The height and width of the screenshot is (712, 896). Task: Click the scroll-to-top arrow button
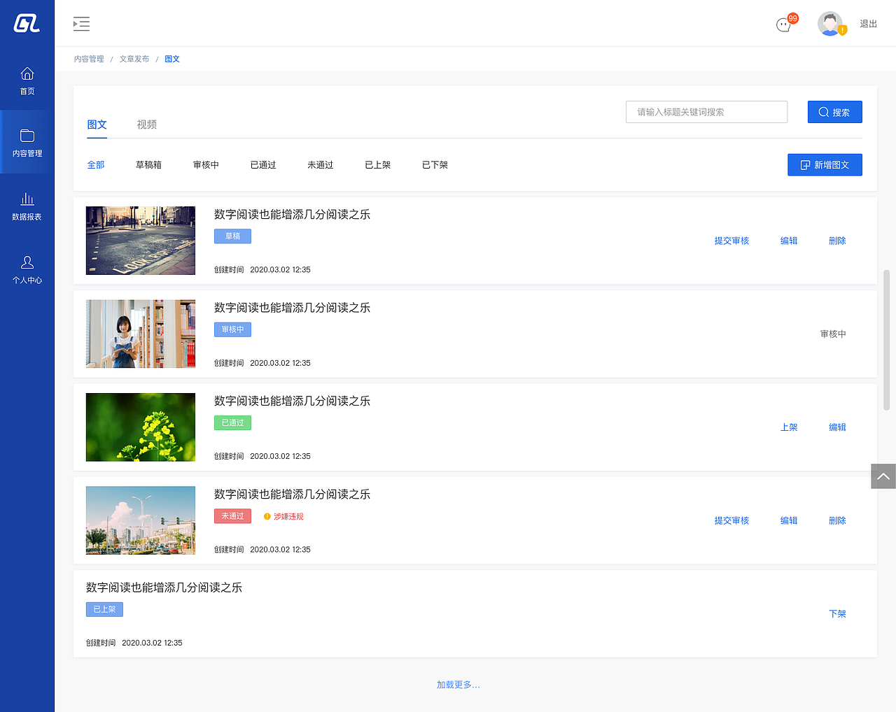(x=884, y=476)
